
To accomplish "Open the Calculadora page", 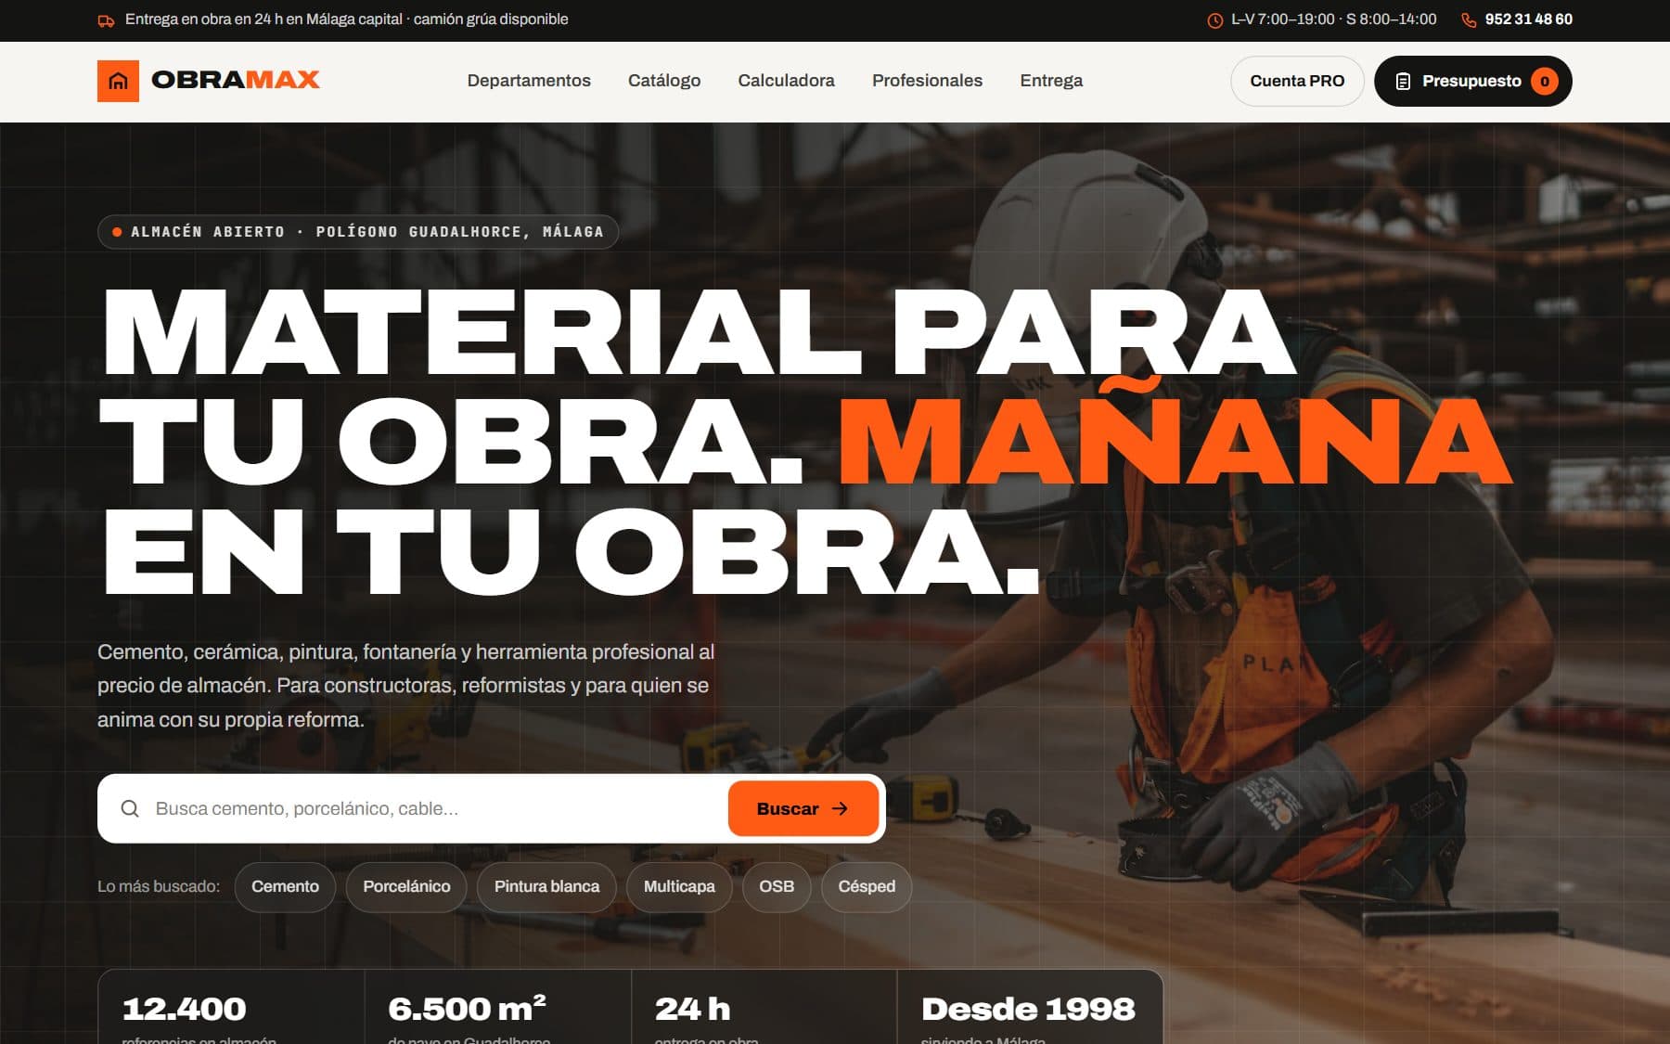I will 787,81.
